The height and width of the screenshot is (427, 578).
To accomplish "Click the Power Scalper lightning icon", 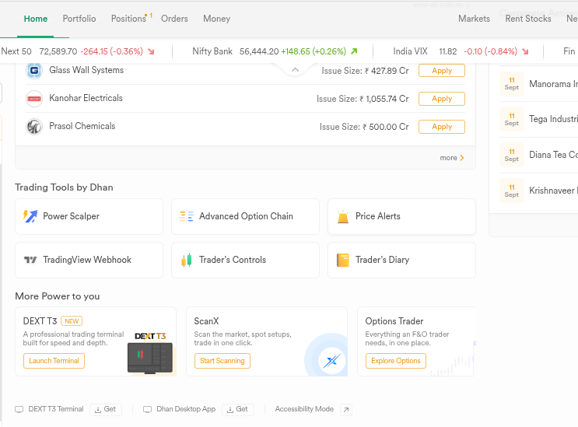I will [x=30, y=216].
